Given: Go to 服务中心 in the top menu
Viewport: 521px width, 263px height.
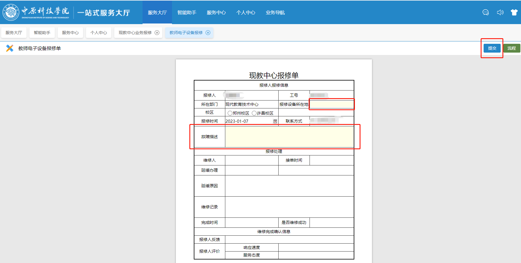Looking at the screenshot, I should pyautogui.click(x=216, y=12).
